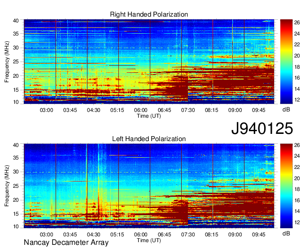
Task: Click the '40' frequency tick of Left Handed plot
Action: tap(16, 145)
